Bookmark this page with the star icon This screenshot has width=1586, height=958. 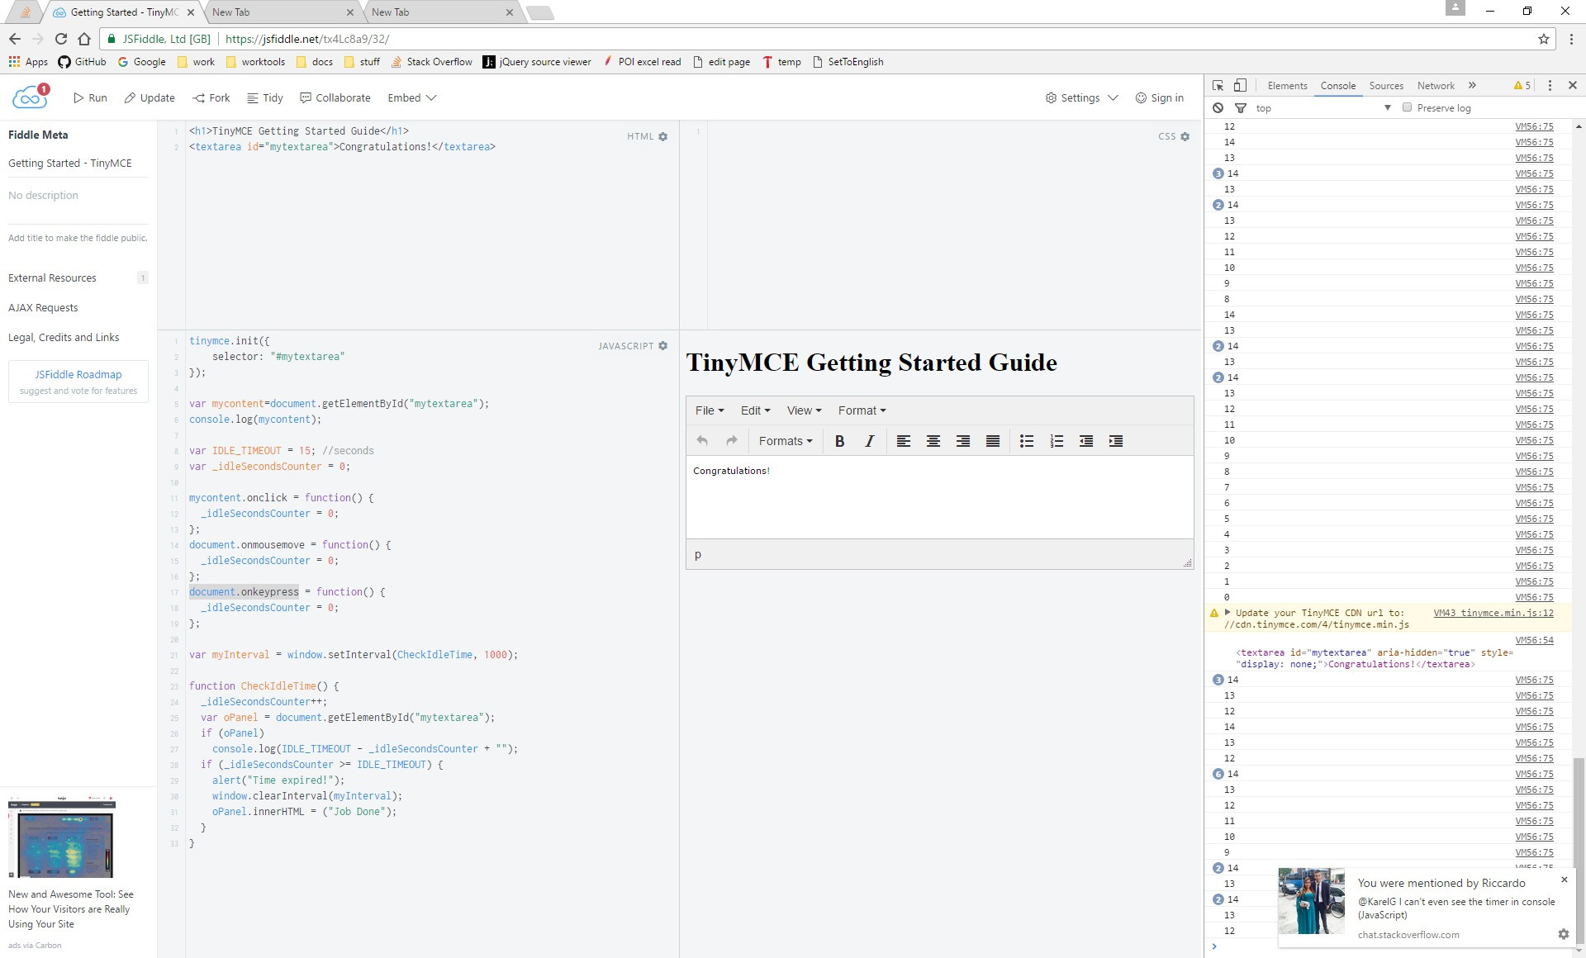click(1543, 39)
